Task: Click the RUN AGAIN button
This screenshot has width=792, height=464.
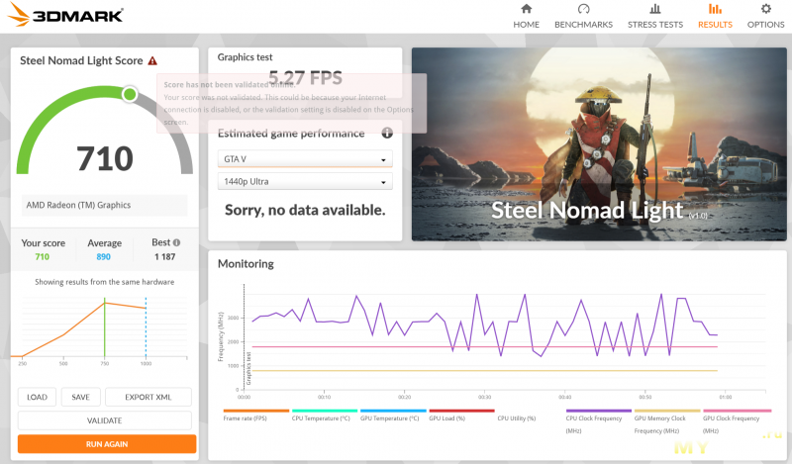Action: [x=107, y=444]
